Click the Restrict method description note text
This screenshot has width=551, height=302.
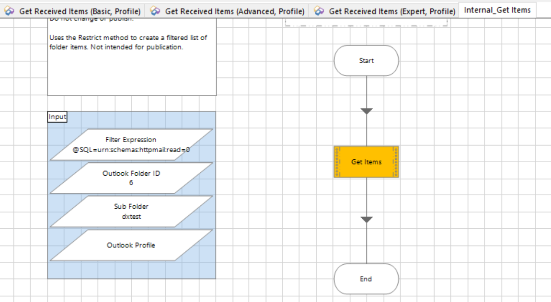pos(128,42)
